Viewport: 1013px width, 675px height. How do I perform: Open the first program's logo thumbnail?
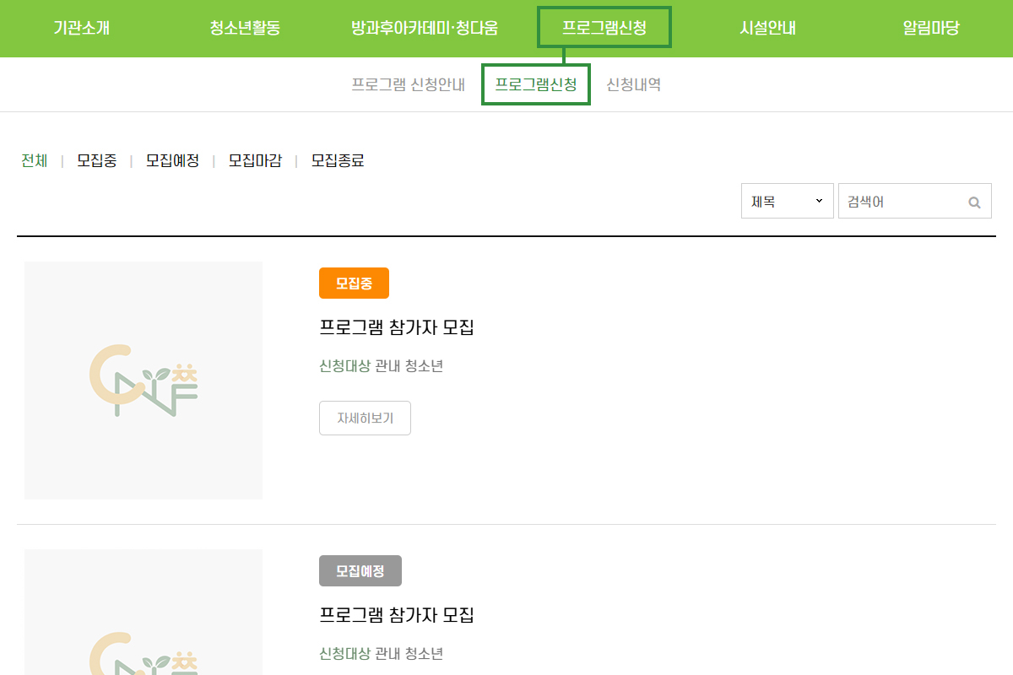click(144, 381)
